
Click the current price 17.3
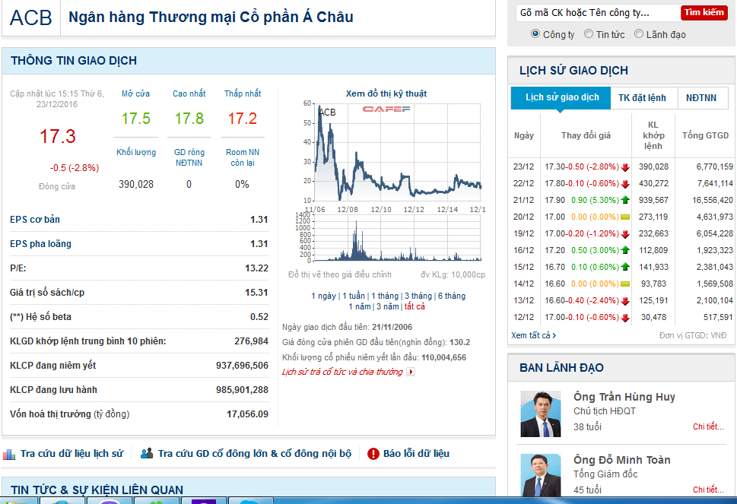point(57,137)
